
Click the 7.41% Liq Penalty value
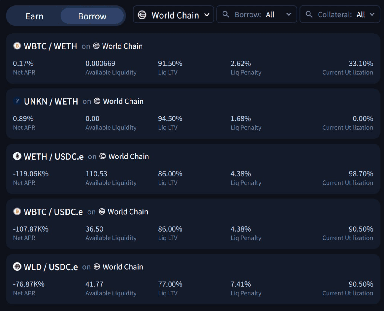click(241, 284)
